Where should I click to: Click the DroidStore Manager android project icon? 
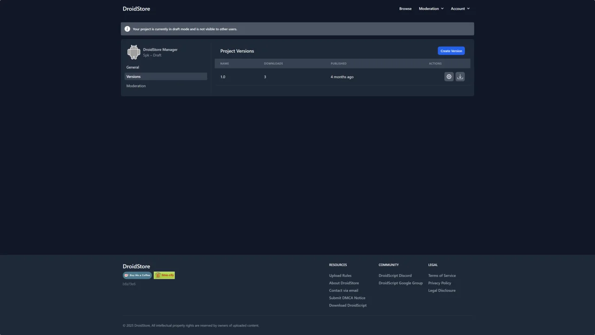coord(134,52)
